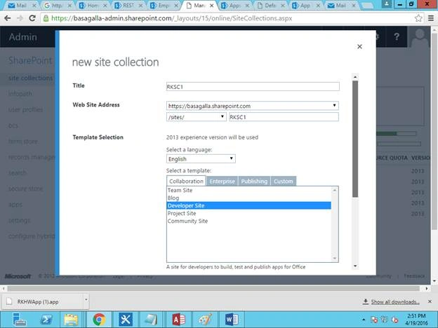
Task: Open the wrench and screwdriver tools taskbar icon
Action: (126, 320)
